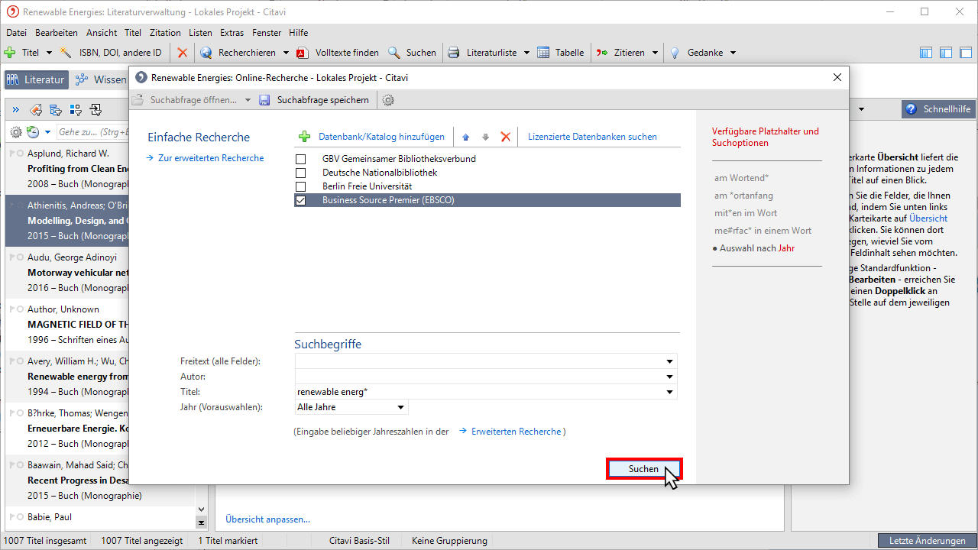Open Zur erweiterten Recherche link

click(211, 158)
